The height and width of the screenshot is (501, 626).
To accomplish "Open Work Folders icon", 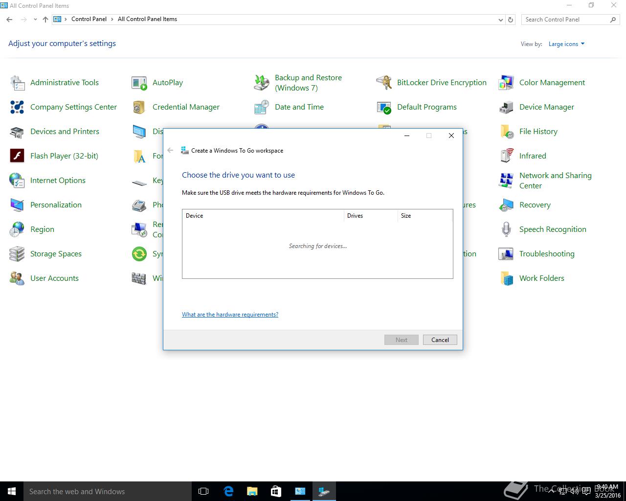I will tap(506, 278).
